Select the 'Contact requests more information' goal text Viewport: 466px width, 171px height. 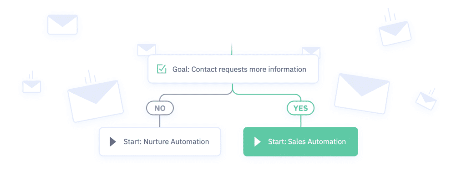click(248, 70)
